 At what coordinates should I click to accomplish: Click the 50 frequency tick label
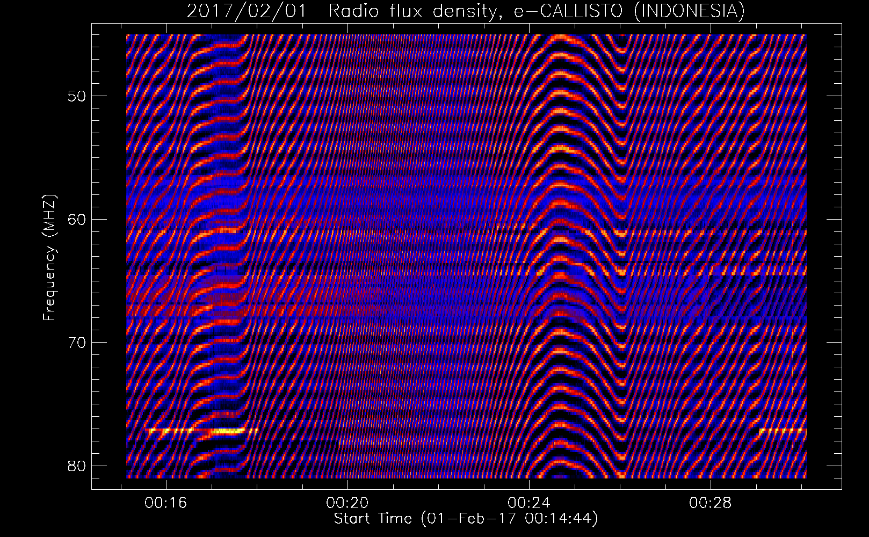tap(76, 97)
